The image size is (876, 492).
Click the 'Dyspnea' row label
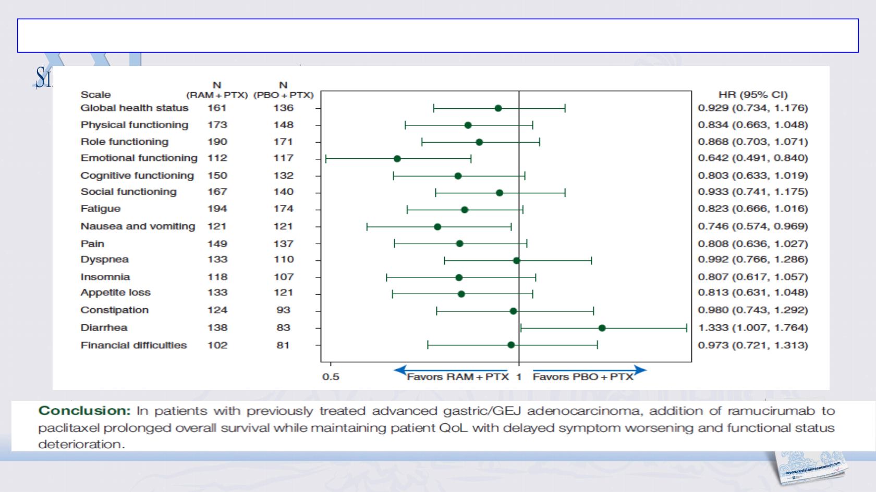coord(104,259)
